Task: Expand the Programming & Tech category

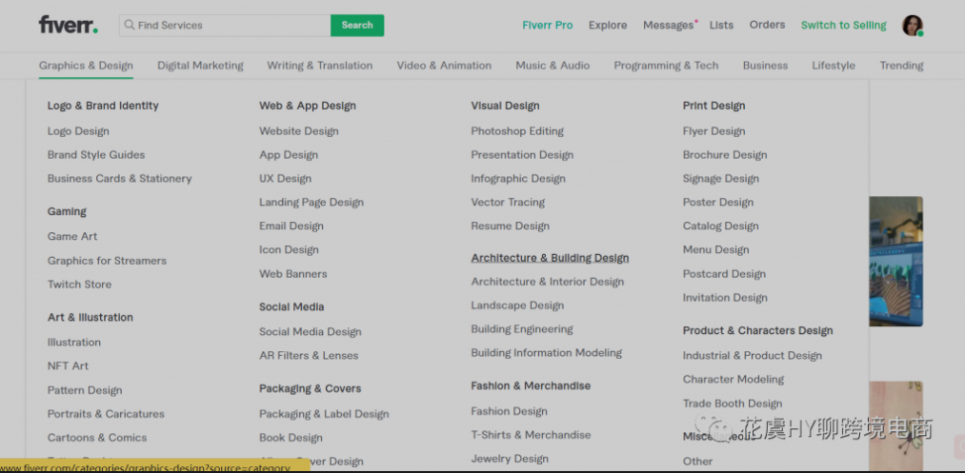Action: pyautogui.click(x=666, y=66)
